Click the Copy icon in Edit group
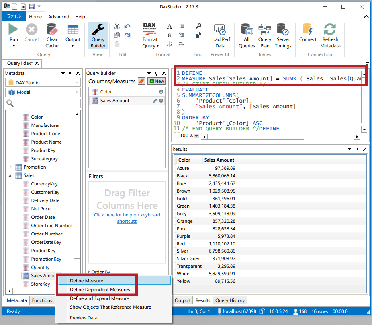Screen dimensions: 372x325 [x=117, y=35]
